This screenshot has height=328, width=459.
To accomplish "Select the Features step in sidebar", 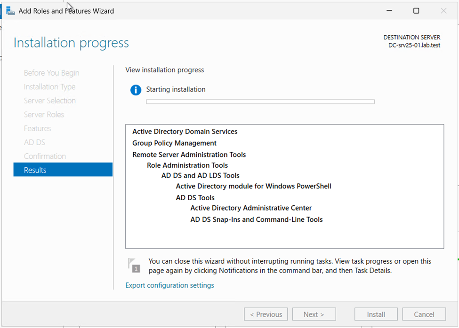I will pyautogui.click(x=38, y=128).
